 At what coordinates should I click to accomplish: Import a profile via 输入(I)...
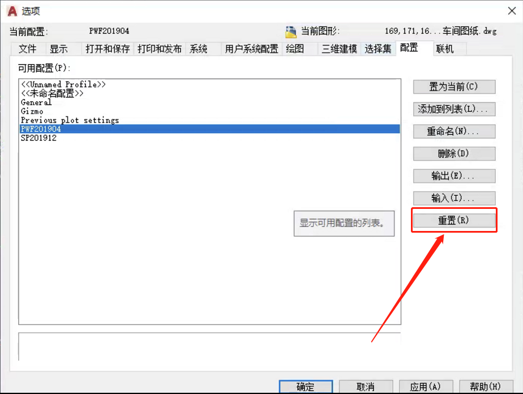[x=454, y=198]
